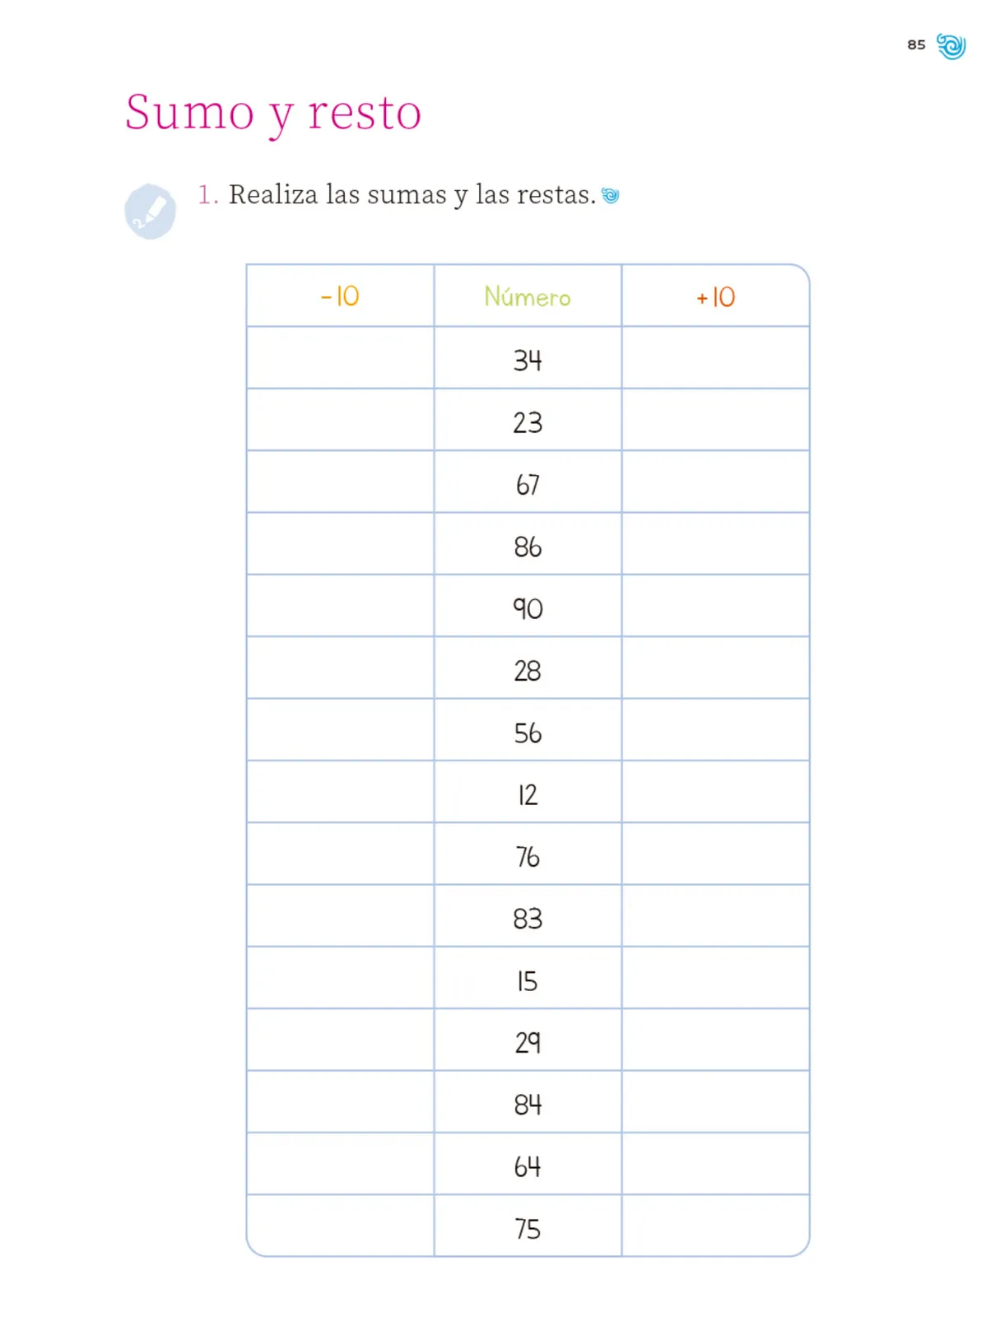Click the blue spiral icon beside page number 85
Image resolution: width=1000 pixels, height=1317 pixels.
click(x=951, y=46)
